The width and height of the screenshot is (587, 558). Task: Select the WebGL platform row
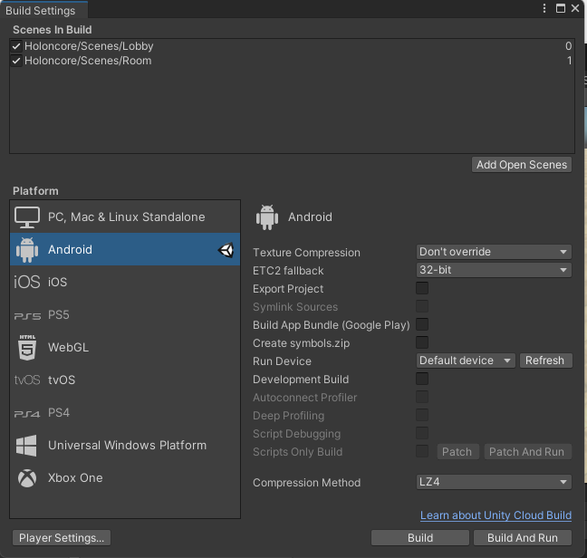(x=125, y=348)
